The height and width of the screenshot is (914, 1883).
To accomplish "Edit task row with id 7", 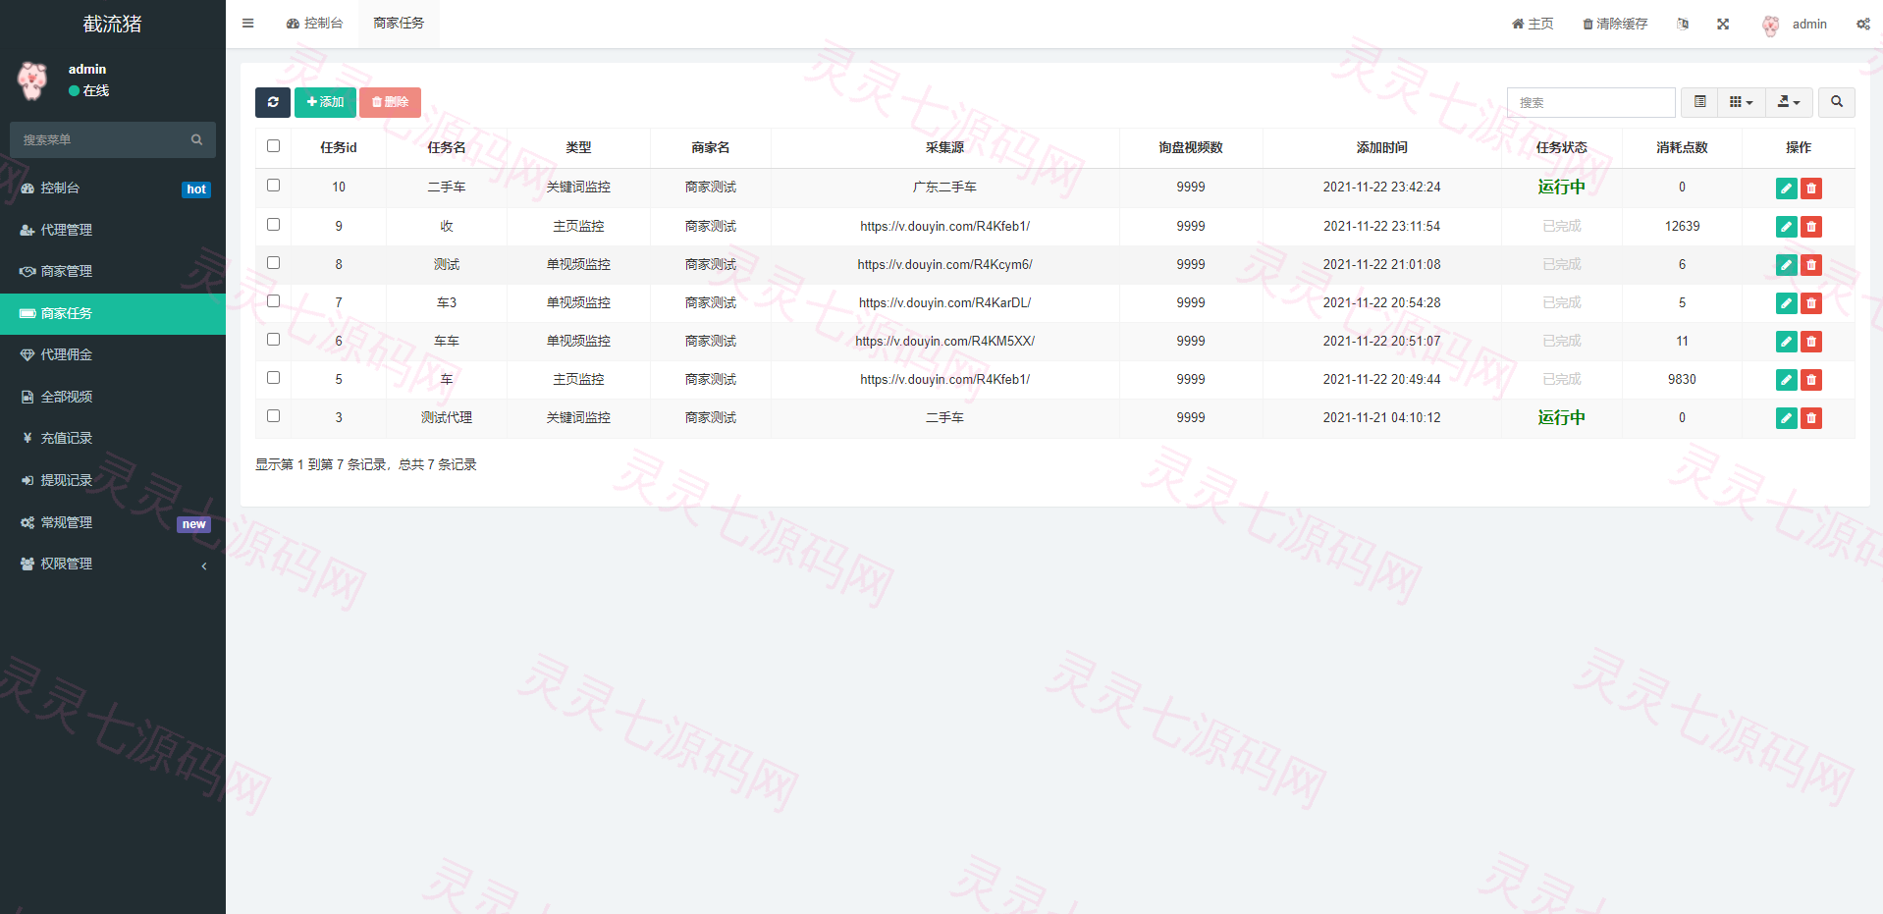I will [x=1786, y=303].
